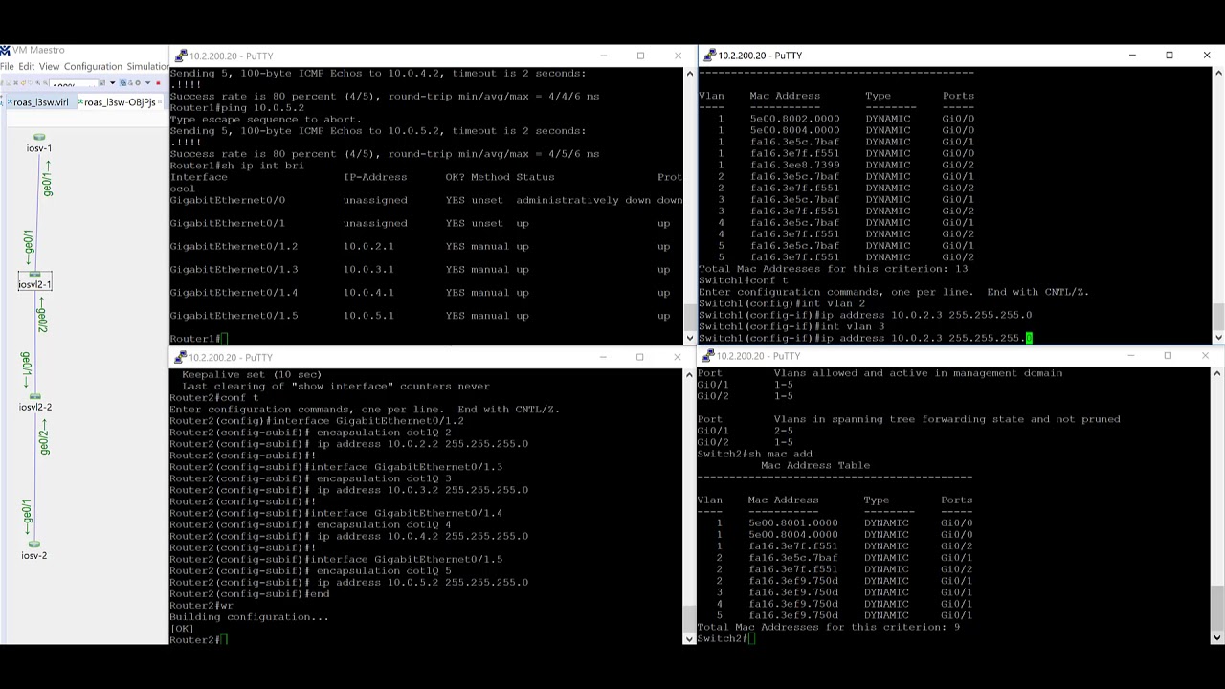Click the Switch1 PuTTY scrollbar thumb
Screen dimensions: 1225x689
tap(1218, 316)
